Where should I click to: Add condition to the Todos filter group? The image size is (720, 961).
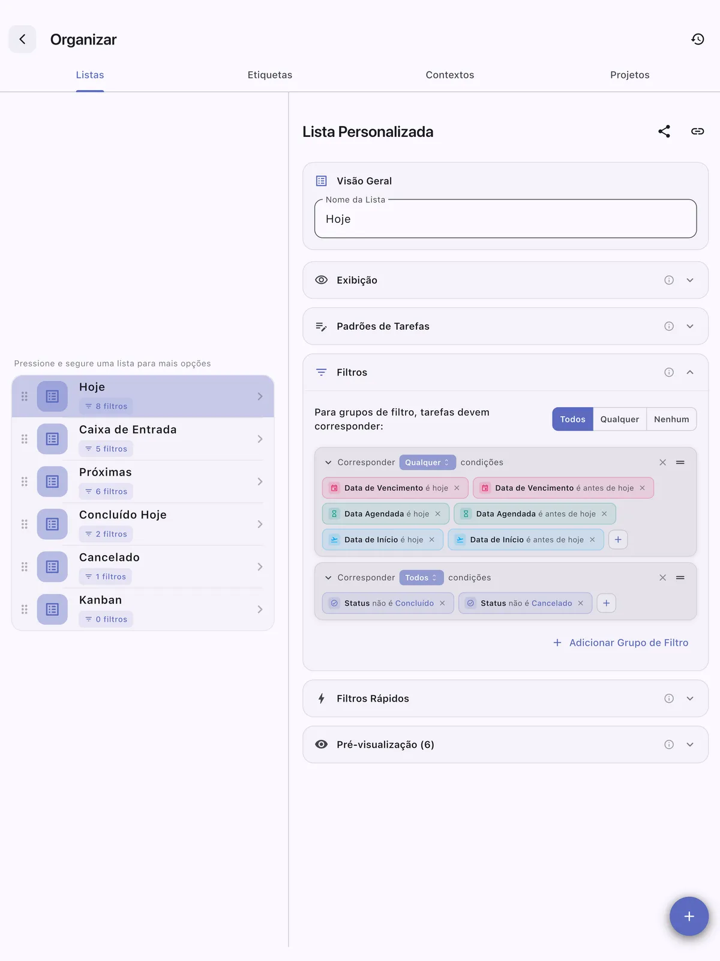[x=606, y=603]
